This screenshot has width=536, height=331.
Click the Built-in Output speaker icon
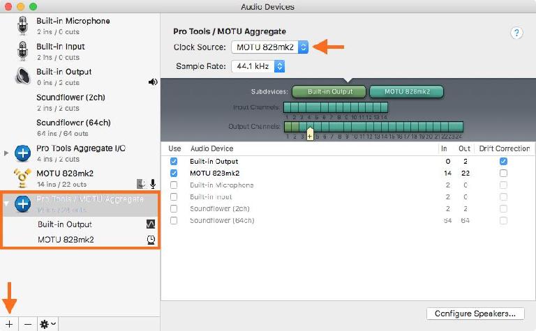point(22,76)
